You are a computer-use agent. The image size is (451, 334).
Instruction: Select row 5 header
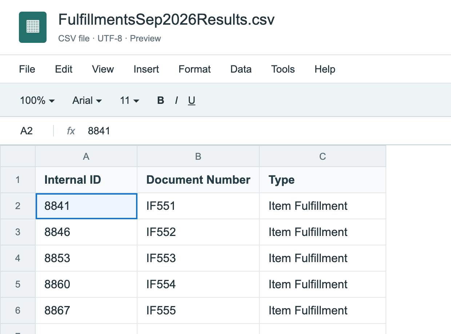pos(18,284)
